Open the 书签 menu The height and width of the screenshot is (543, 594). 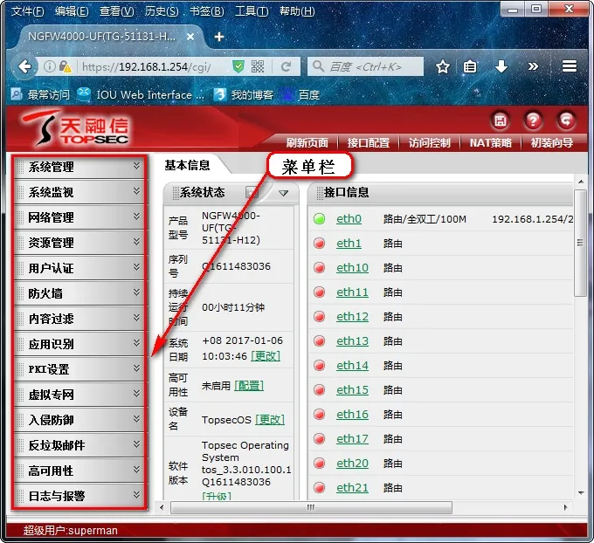(x=206, y=11)
